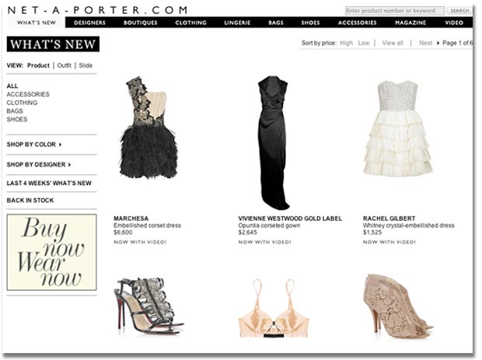The image size is (482, 360).
Task: Open the Shoes menu item
Action: point(310,23)
